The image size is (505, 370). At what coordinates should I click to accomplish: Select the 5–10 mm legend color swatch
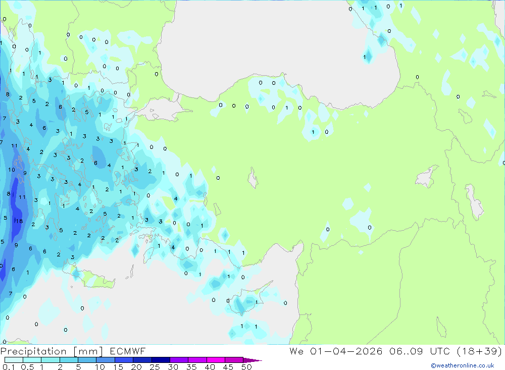[x=87, y=360]
